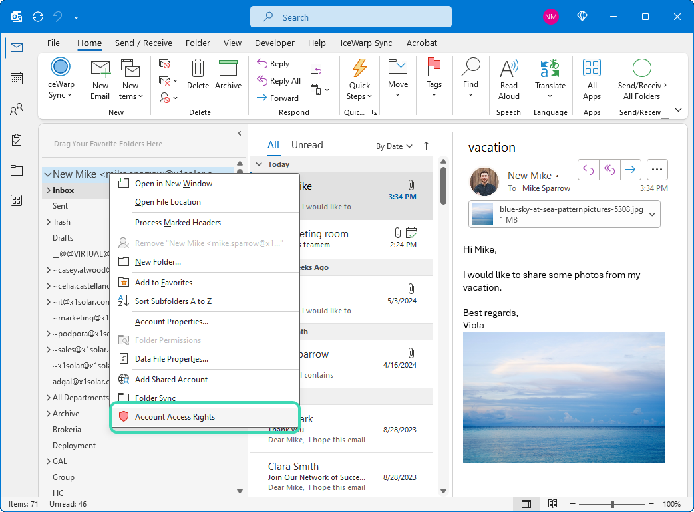Switch to the Send / Receive tab
The width and height of the screenshot is (694, 512).
(144, 43)
